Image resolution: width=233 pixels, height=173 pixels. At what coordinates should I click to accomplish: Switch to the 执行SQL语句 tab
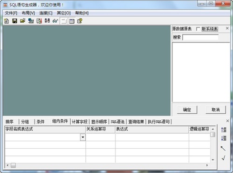point(158,122)
